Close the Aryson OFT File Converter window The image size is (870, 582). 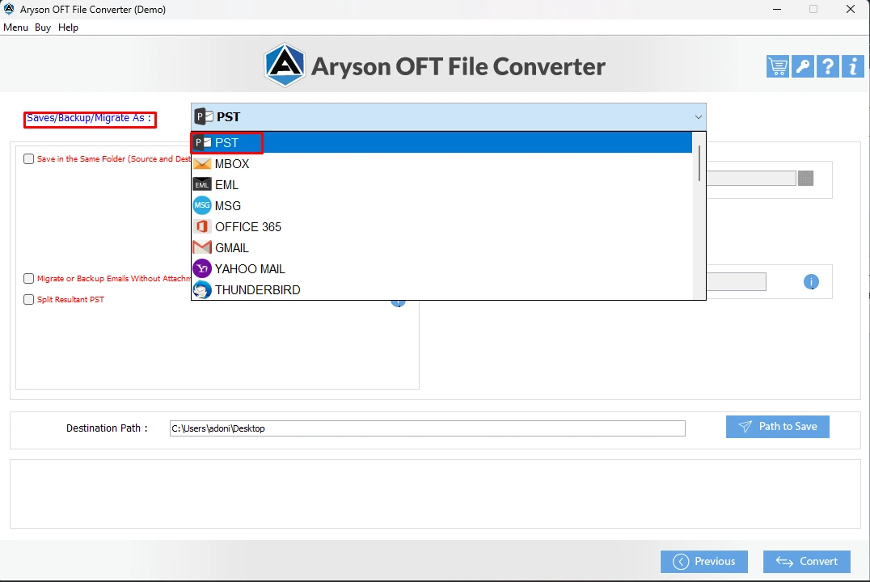click(850, 10)
